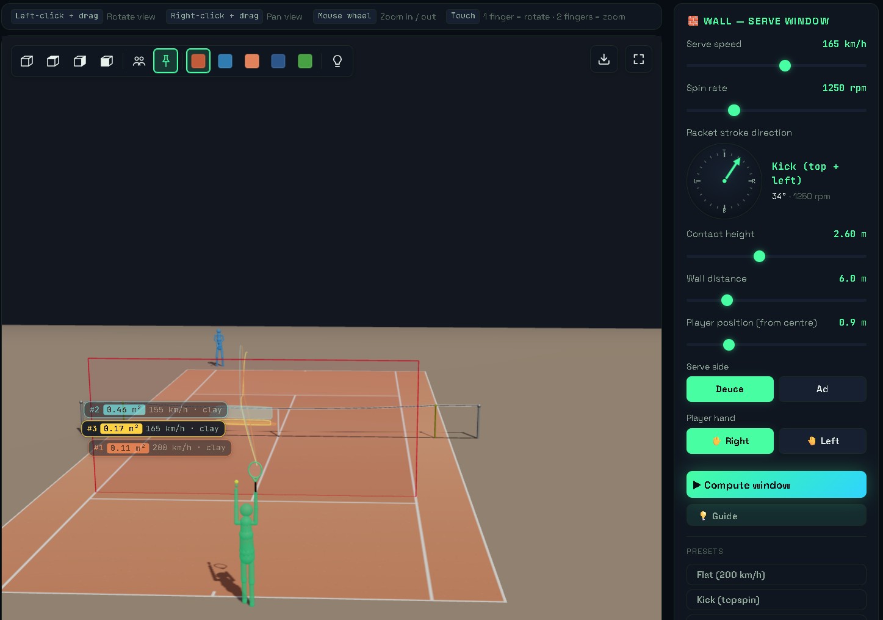Choose the green court color swatch
The height and width of the screenshot is (620, 883).
pos(305,61)
